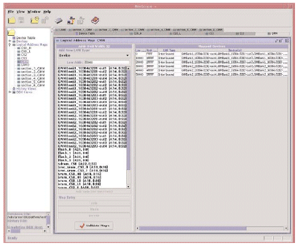297x245 pixels.
Task: Open the View menu
Action: click(21, 12)
